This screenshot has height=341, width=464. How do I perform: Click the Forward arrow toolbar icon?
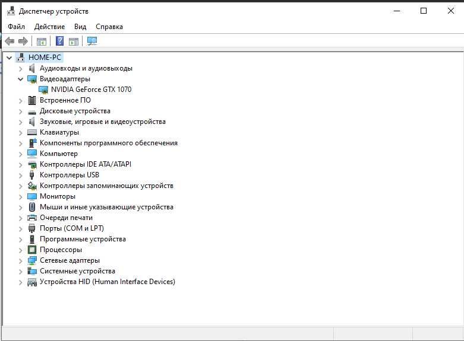(x=23, y=41)
